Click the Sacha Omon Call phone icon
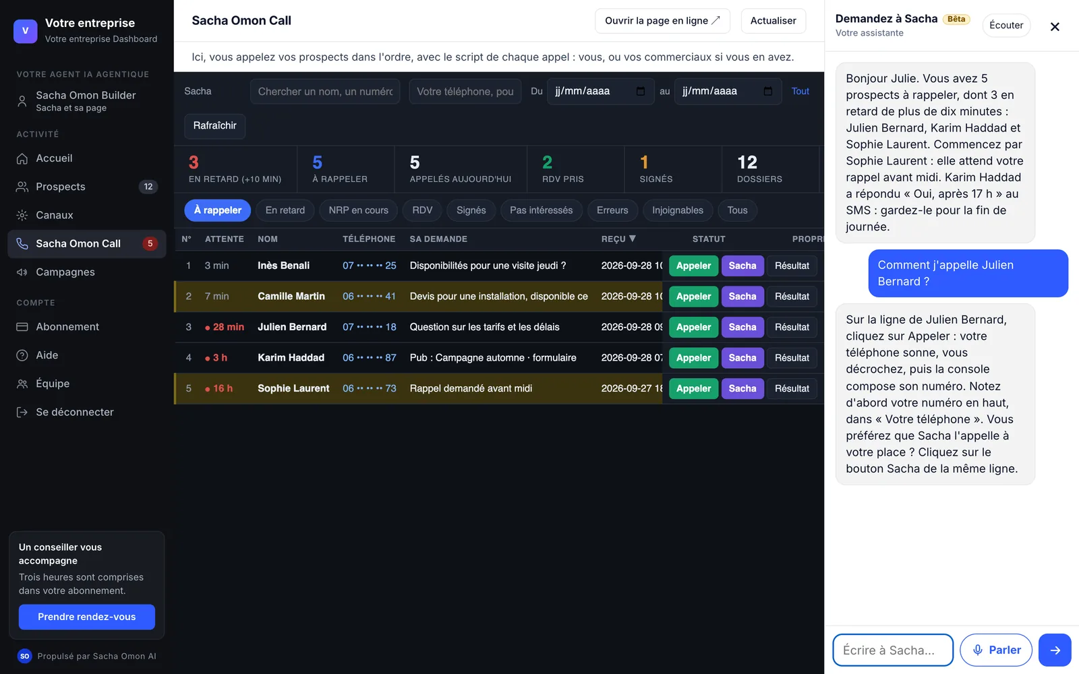Screen dimensions: 1079x674 pos(22,243)
